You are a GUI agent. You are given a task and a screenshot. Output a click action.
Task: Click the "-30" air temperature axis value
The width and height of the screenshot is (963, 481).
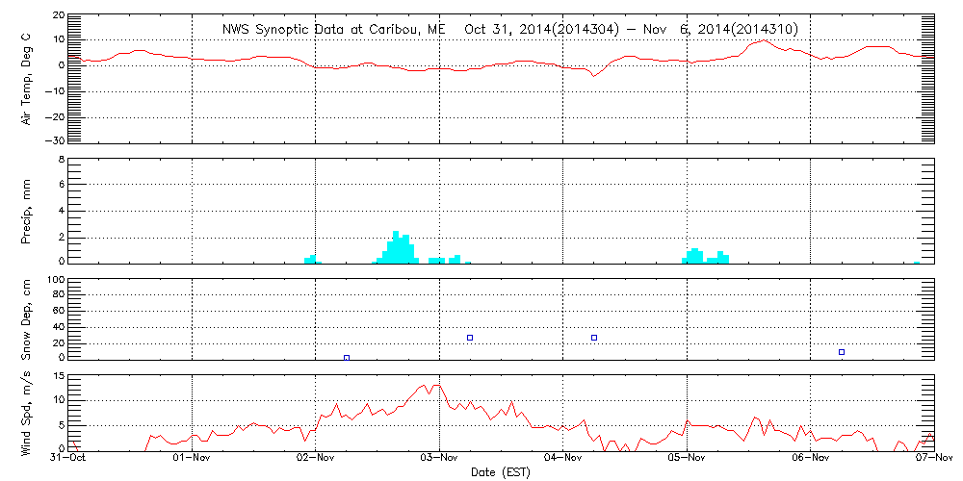tap(55, 140)
